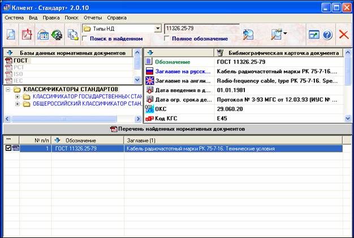Click the globe update icon in toolbar
Screen dimensions: 354x238
coord(57,34)
